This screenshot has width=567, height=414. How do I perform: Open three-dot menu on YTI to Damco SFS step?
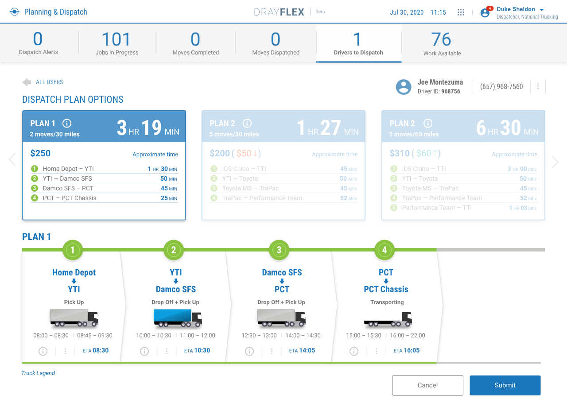pos(167,351)
